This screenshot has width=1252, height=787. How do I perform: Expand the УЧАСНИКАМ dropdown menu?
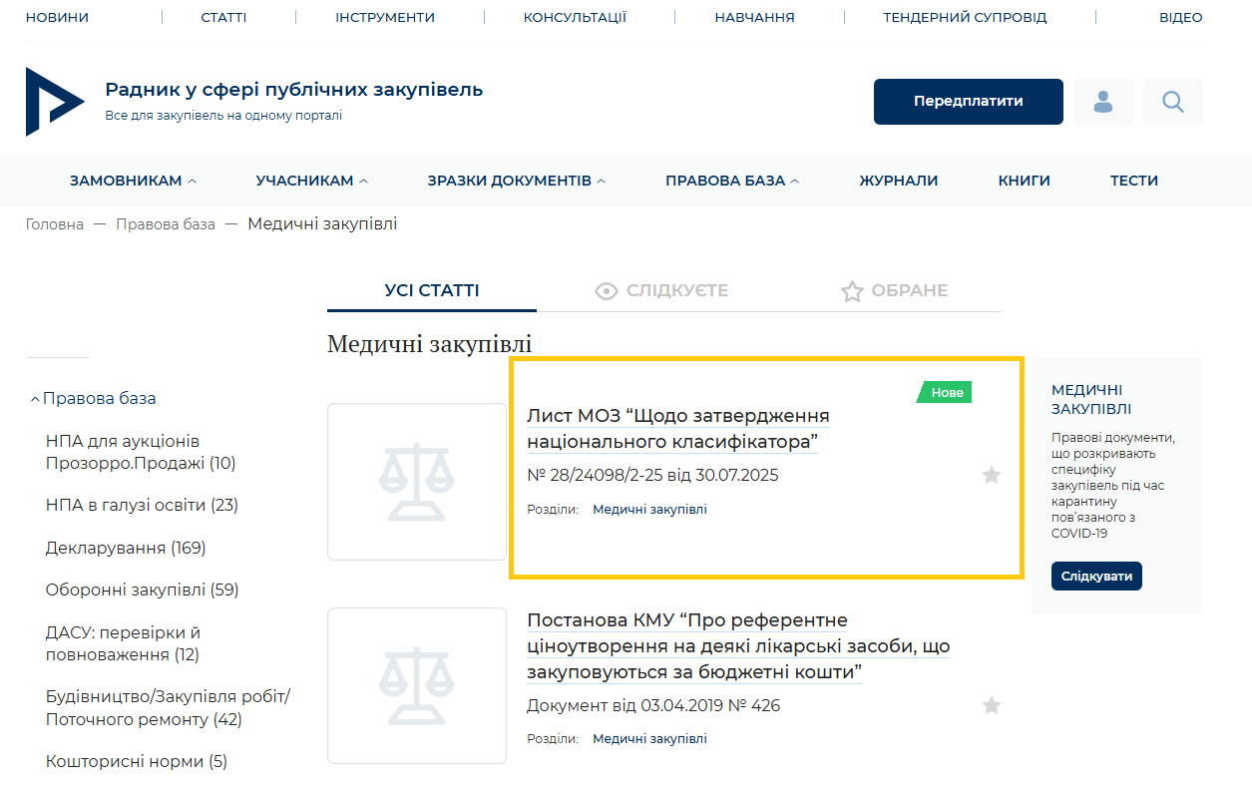pyautogui.click(x=311, y=181)
